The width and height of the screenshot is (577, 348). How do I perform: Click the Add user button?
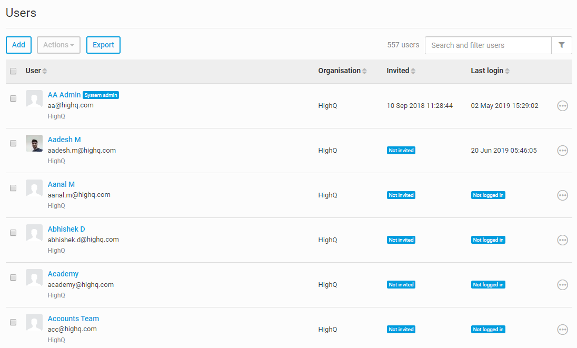point(18,45)
